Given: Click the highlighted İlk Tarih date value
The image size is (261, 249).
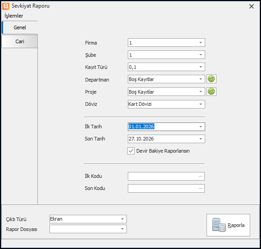Looking at the screenshot, I should [x=141, y=127].
